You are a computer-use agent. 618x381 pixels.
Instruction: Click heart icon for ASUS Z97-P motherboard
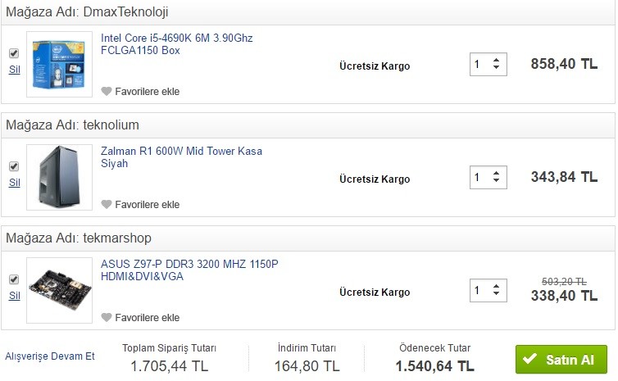point(106,318)
